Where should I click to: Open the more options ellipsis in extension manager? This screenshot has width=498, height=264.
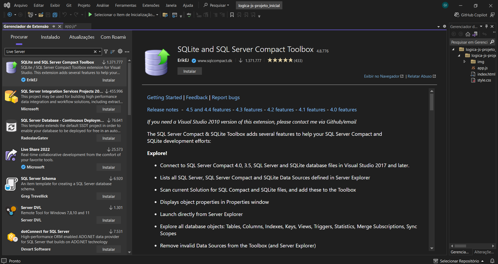[x=127, y=52]
